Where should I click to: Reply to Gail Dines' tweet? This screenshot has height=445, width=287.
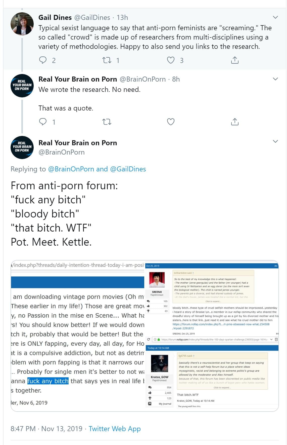point(43,60)
